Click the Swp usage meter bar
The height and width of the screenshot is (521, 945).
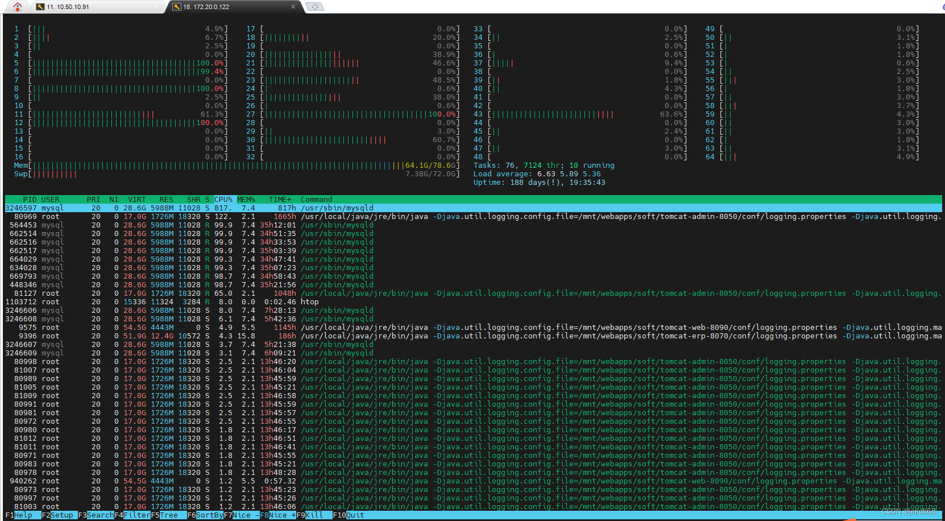[x=237, y=174]
